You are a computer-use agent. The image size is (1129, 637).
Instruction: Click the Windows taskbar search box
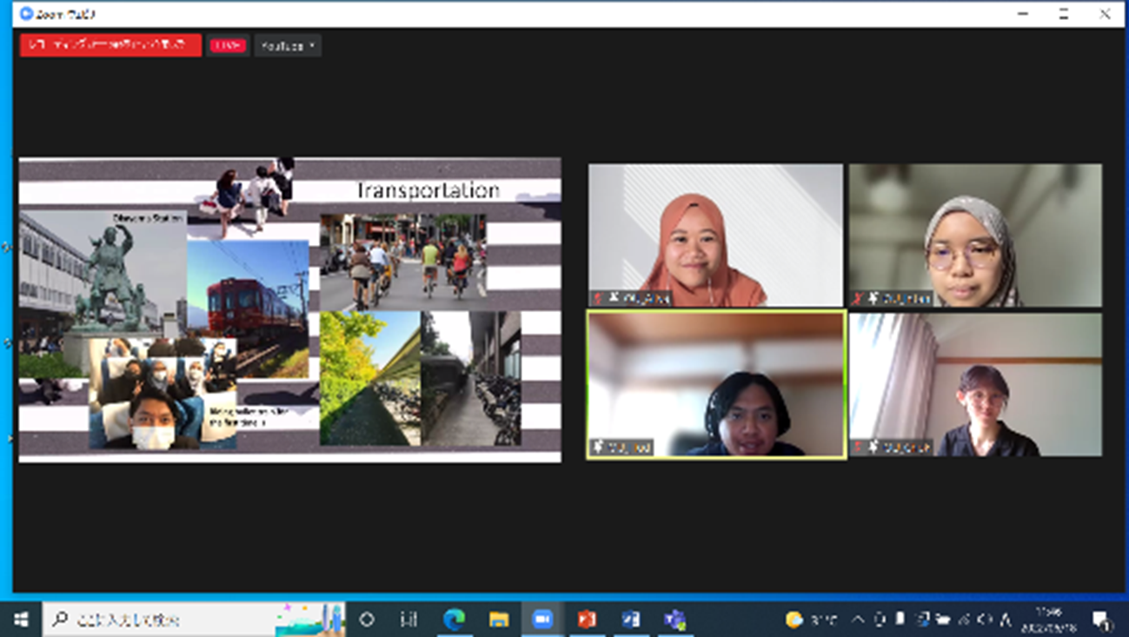pyautogui.click(x=165, y=620)
